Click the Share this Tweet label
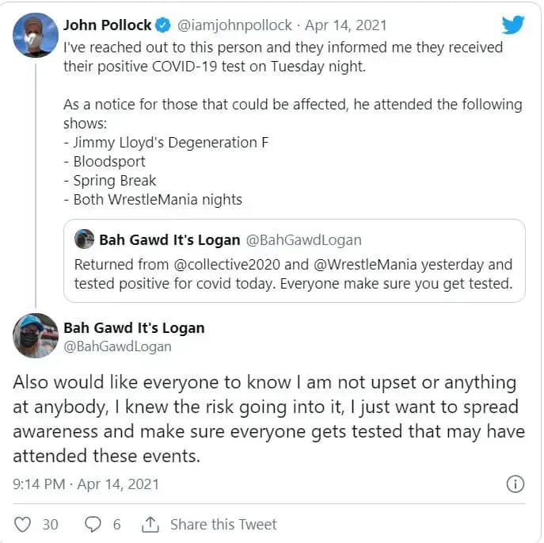Viewport: 544px width, 543px height. tap(223, 524)
